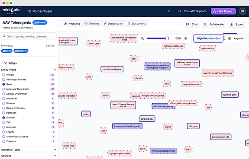Click the macOS green maximize window button
Screen dimensions: 249x159
point(11,3)
